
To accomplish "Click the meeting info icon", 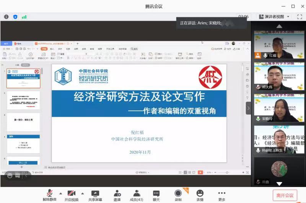I will click(x=6, y=17).
